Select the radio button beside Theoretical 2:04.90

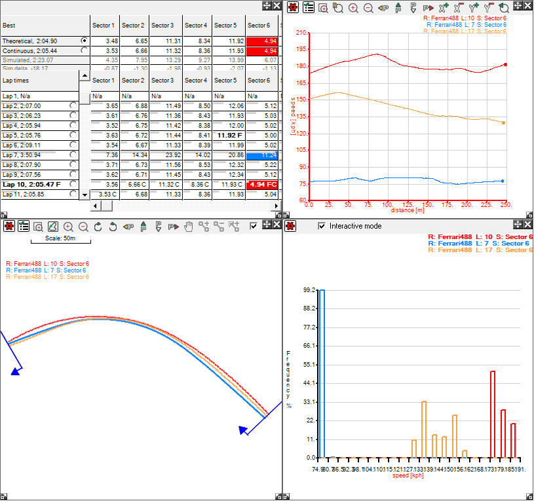85,40
